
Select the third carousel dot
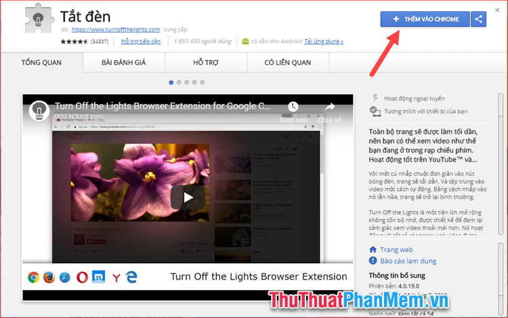pyautogui.click(x=187, y=83)
